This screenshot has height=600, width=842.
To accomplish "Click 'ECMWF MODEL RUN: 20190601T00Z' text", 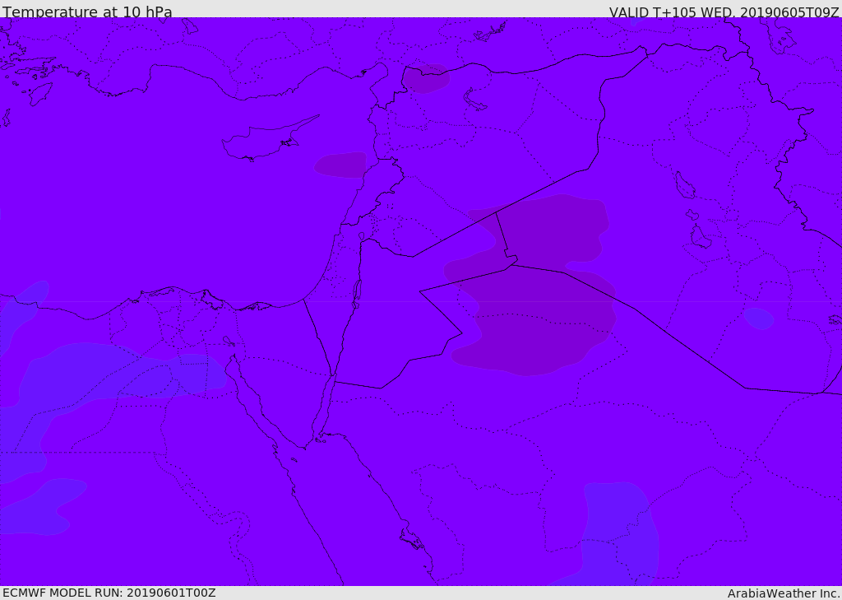I will point(109,593).
